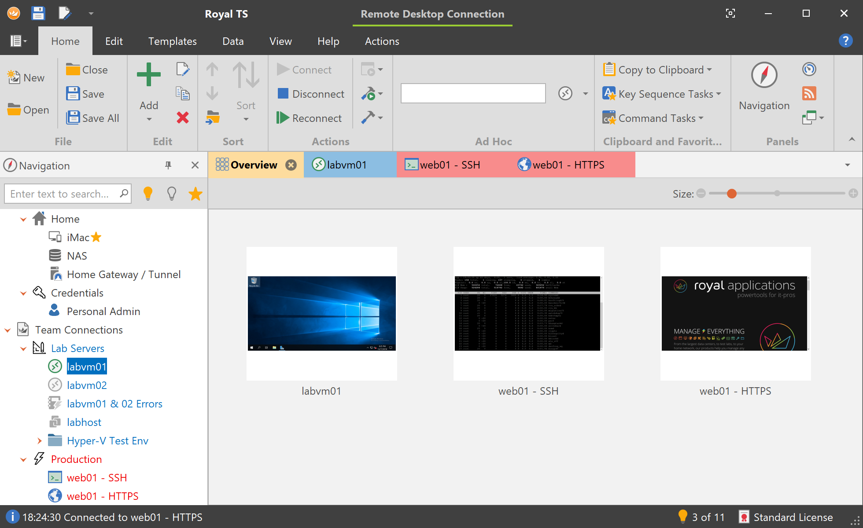The height and width of the screenshot is (528, 863).
Task: Click the Navigation compass panel icon
Action: pyautogui.click(x=764, y=75)
